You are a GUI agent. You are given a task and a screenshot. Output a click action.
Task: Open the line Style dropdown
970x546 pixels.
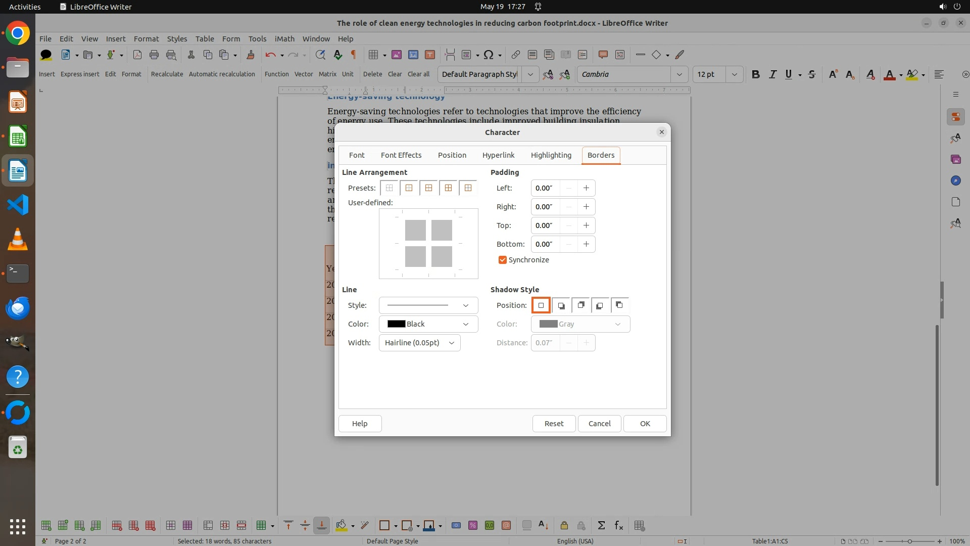pos(428,305)
